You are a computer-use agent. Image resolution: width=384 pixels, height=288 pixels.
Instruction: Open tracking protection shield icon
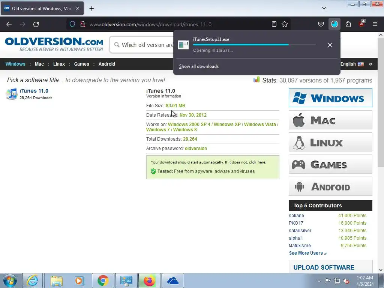[x=72, y=24]
